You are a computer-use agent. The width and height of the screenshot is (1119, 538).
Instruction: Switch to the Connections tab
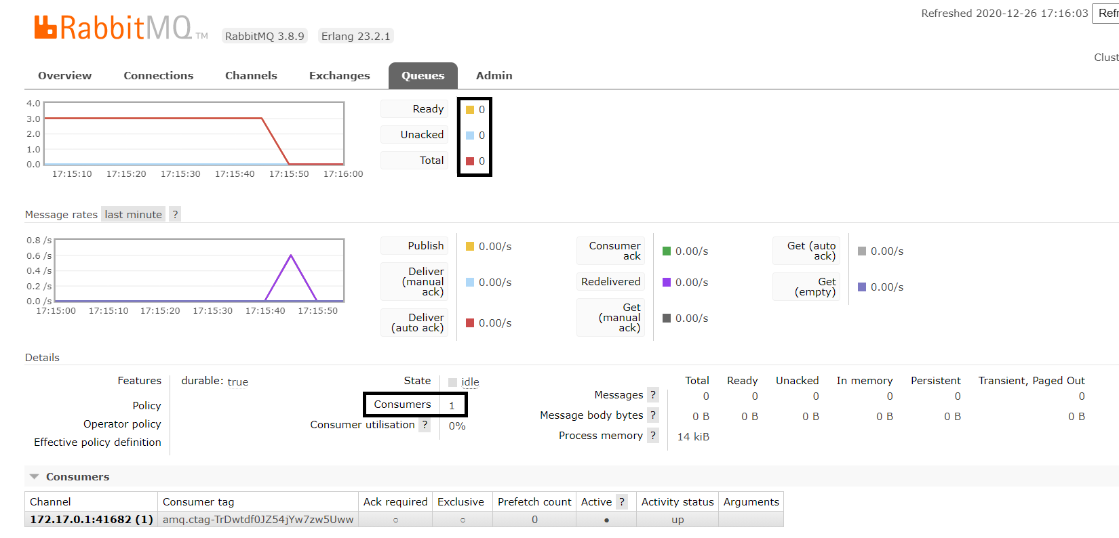click(x=158, y=75)
